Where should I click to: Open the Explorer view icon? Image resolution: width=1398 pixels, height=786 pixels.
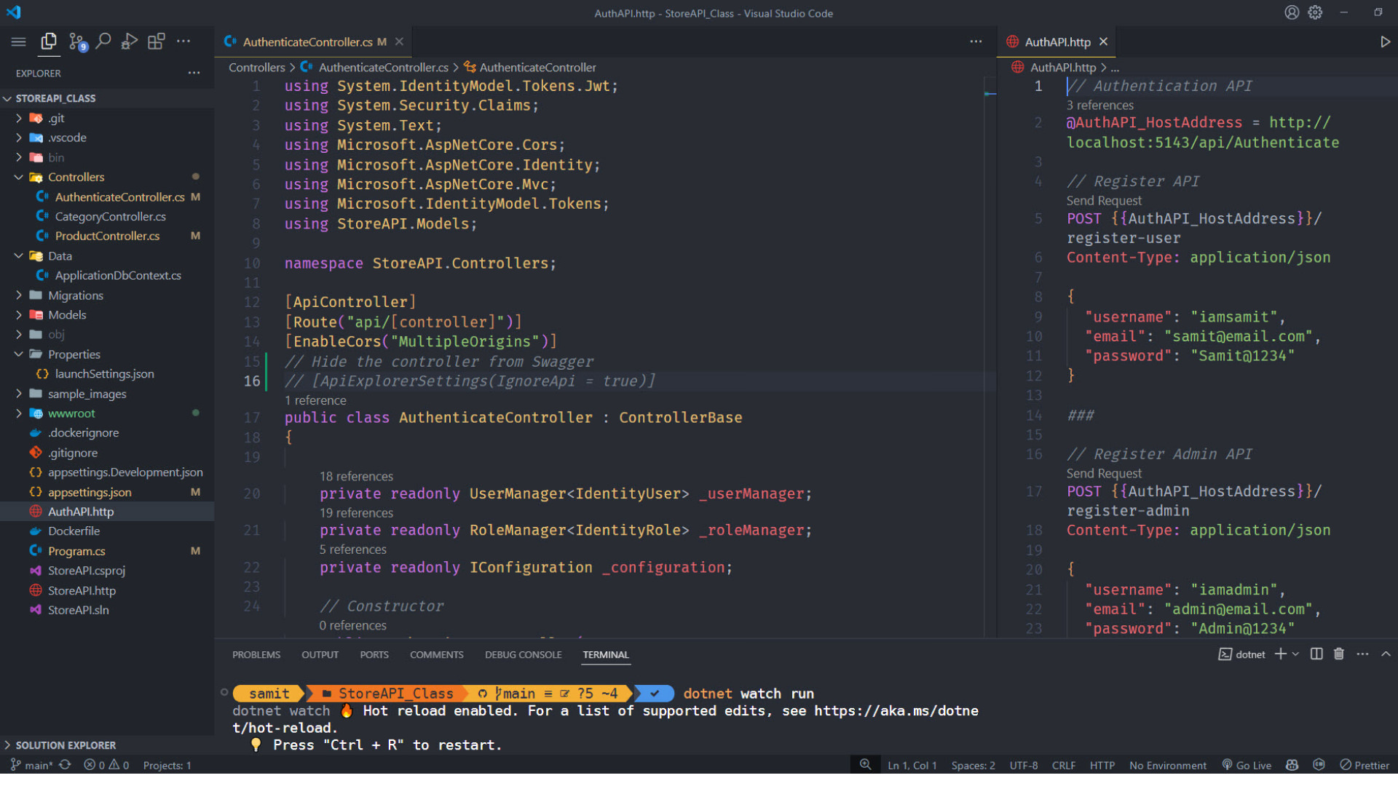click(x=49, y=41)
